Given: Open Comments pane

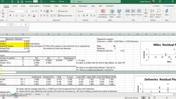Looking at the screenshot, I should coord(169,6).
